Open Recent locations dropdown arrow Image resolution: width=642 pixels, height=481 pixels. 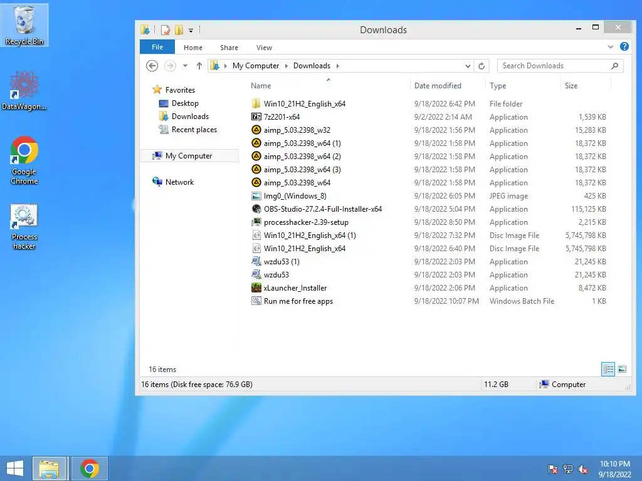185,66
